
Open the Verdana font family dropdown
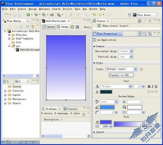(130, 87)
